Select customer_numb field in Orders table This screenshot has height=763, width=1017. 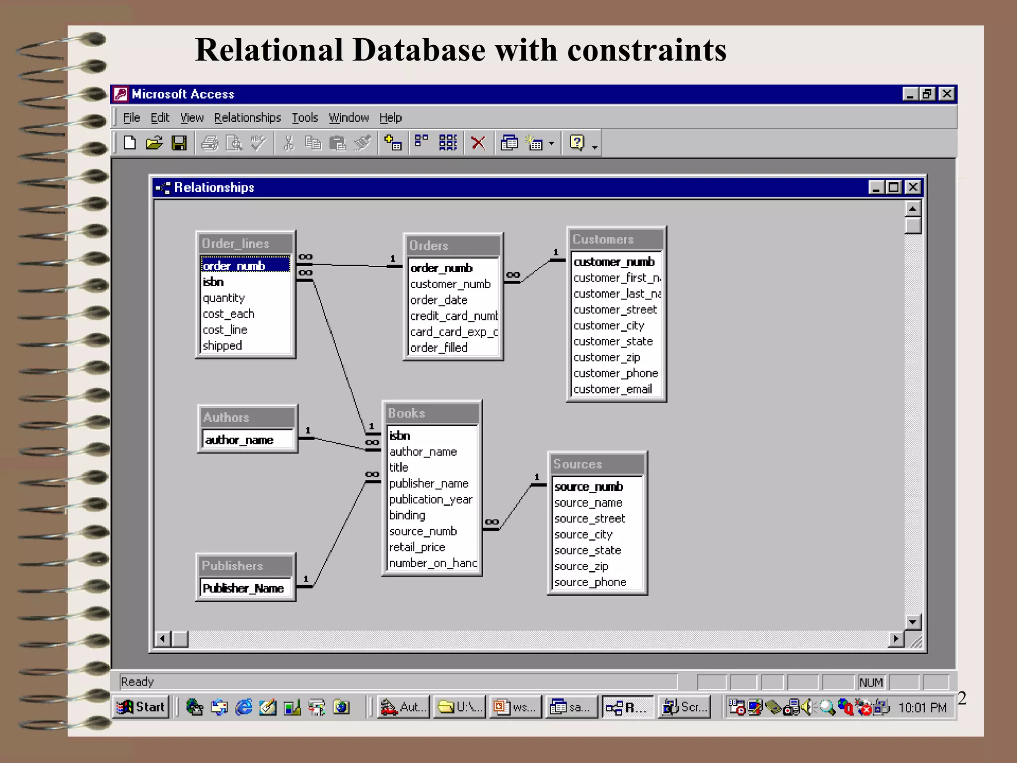pyautogui.click(x=450, y=284)
